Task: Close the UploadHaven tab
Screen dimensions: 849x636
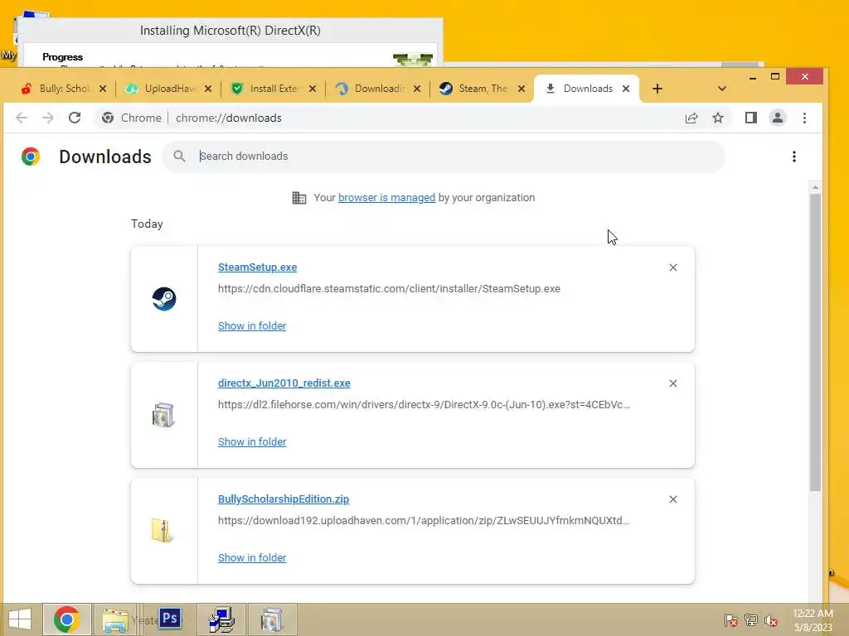Action: pyautogui.click(x=208, y=89)
